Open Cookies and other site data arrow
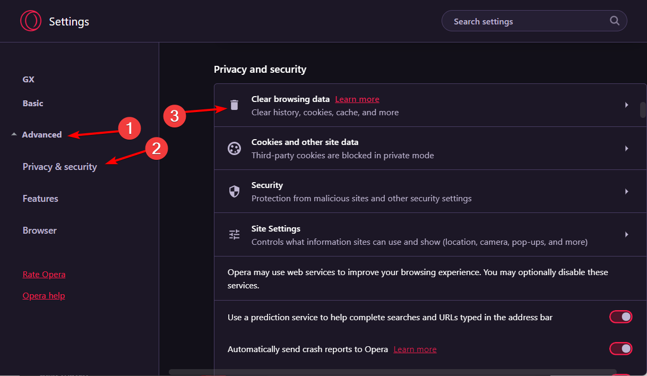This screenshot has width=647, height=376. coord(627,149)
